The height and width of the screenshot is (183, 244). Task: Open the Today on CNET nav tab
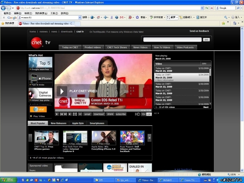click(x=70, y=47)
